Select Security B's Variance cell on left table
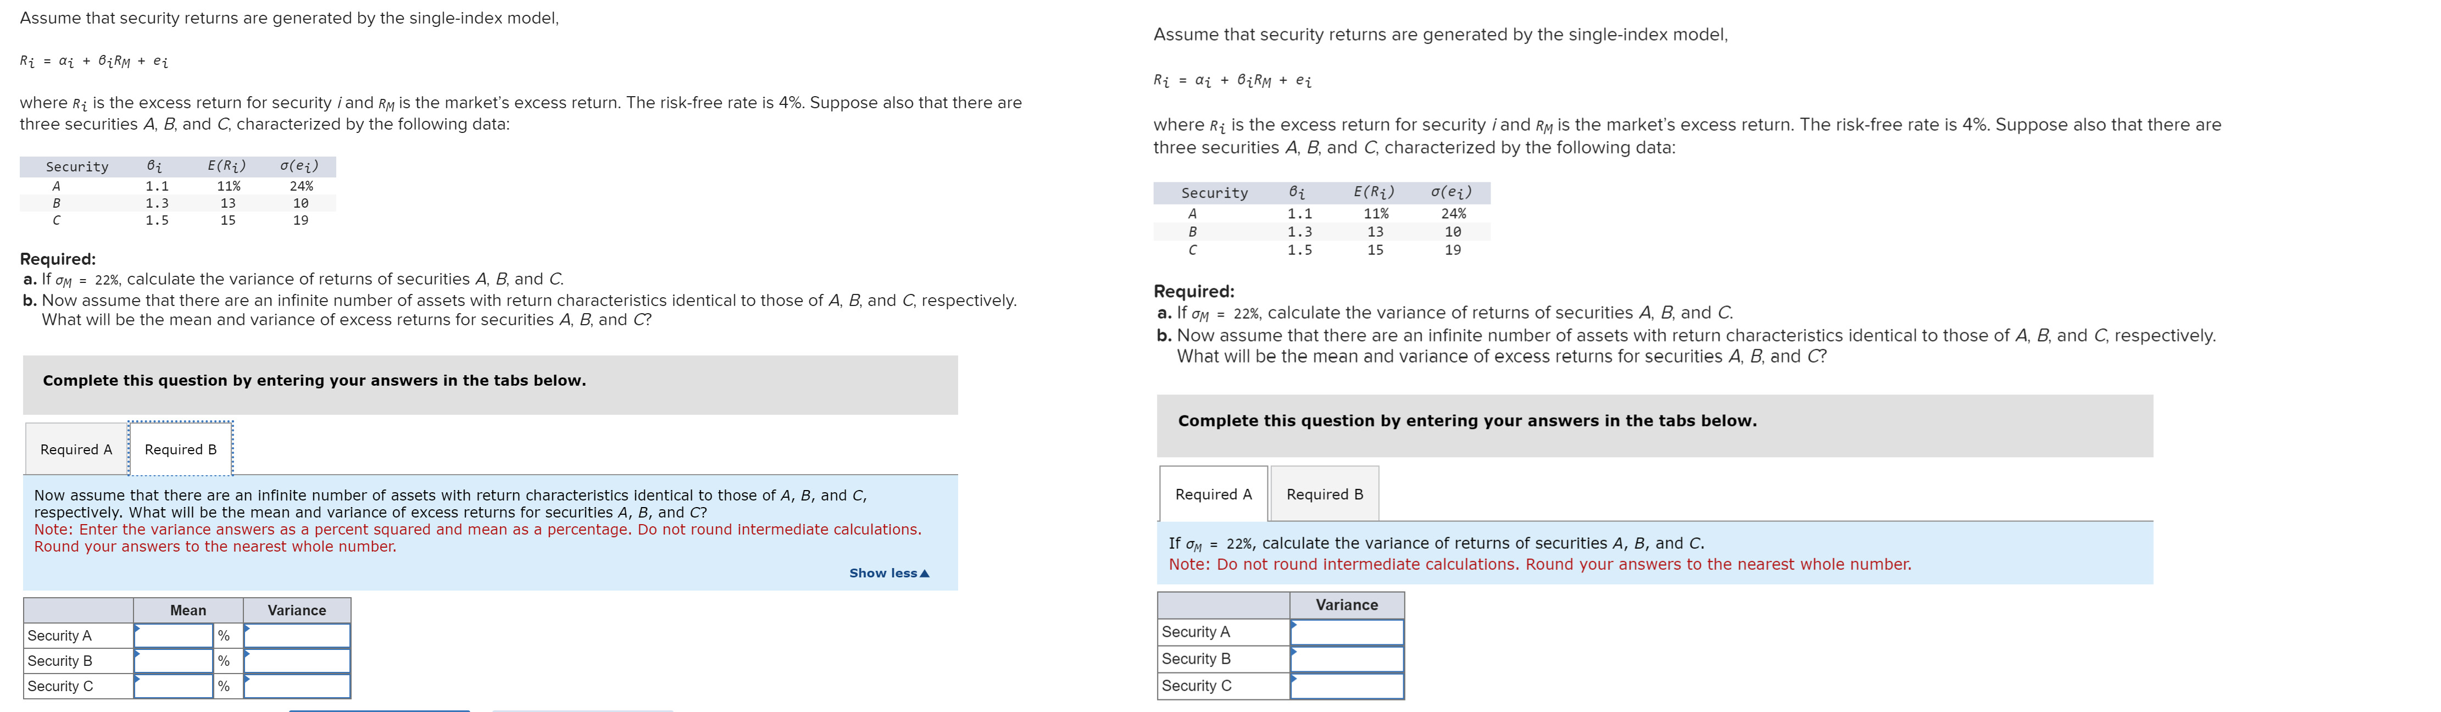Viewport: 2441px width, 712px height. coord(298,660)
